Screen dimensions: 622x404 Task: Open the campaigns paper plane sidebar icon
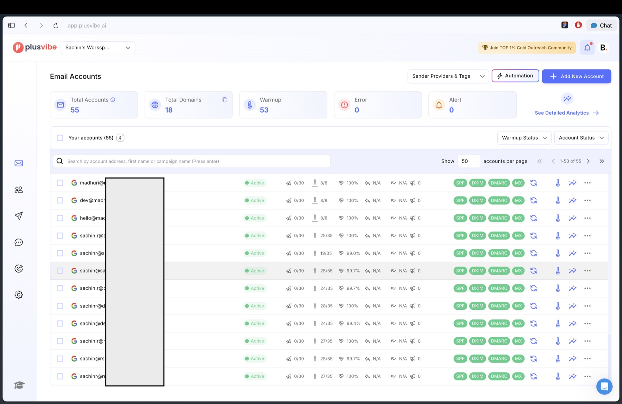[x=19, y=216]
